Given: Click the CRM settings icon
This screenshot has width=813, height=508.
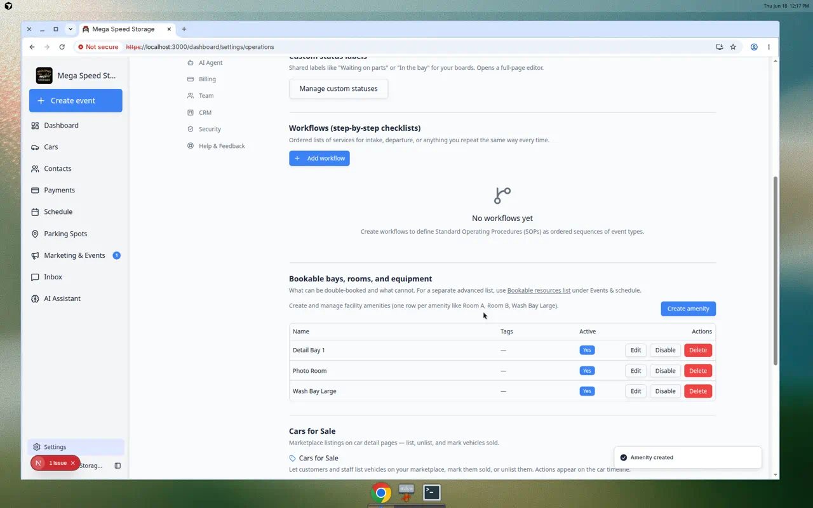Looking at the screenshot, I should [191, 112].
